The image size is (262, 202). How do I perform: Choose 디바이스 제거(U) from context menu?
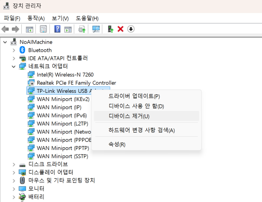click(129, 116)
